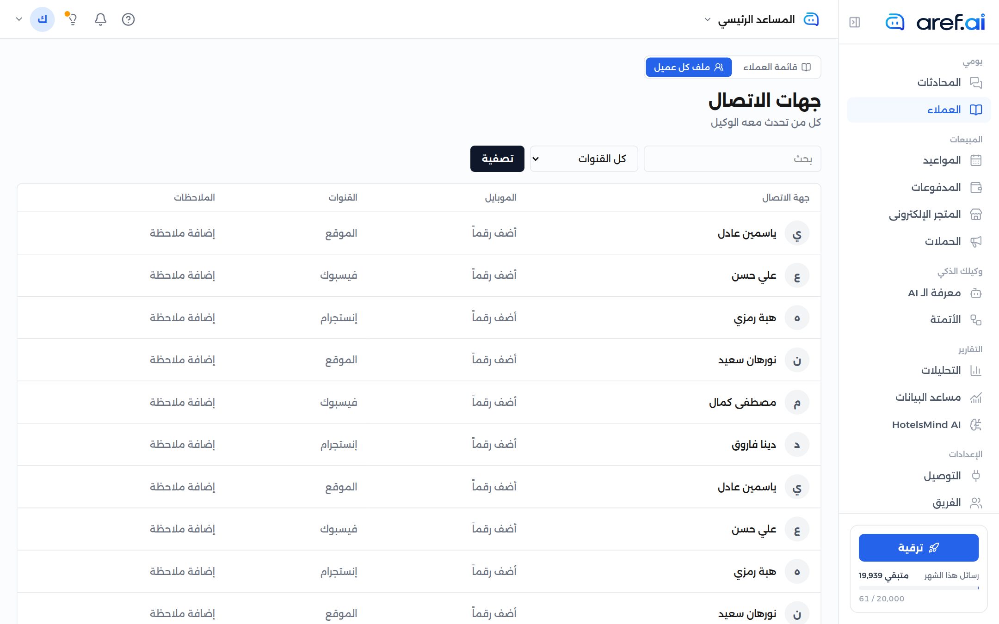This screenshot has height=624, width=999.
Task: Click avatar م of مصطفى كمال
Action: 797,403
